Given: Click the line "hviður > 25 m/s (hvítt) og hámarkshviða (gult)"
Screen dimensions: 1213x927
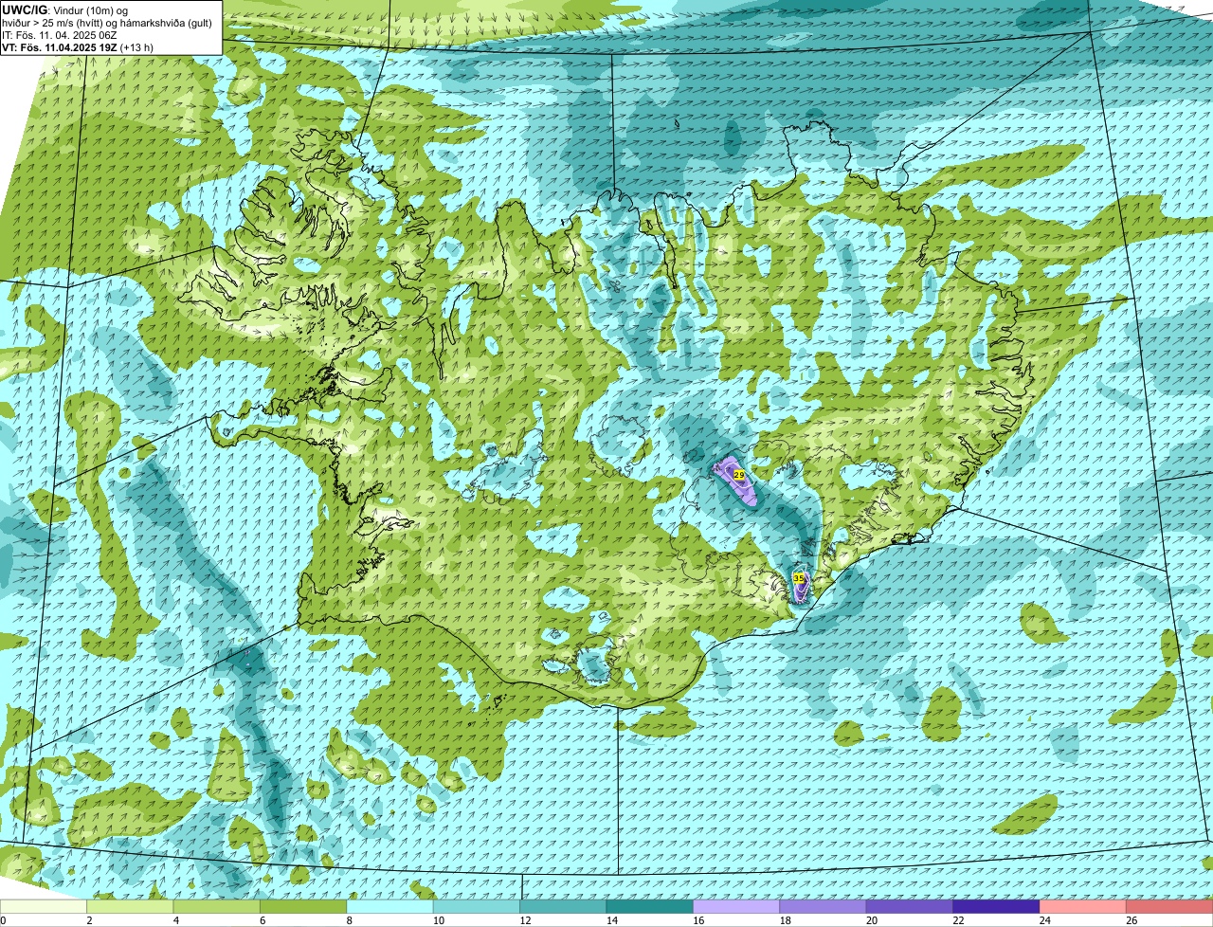Looking at the screenshot, I should pyautogui.click(x=107, y=22).
